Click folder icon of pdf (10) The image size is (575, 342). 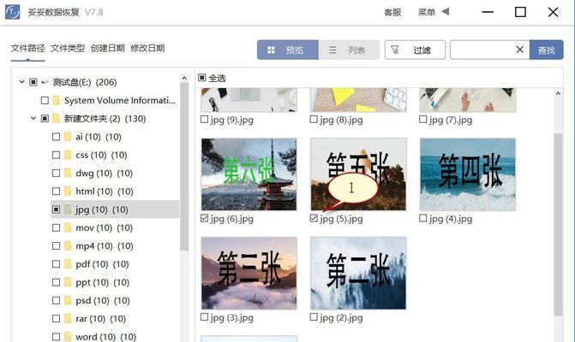point(68,264)
